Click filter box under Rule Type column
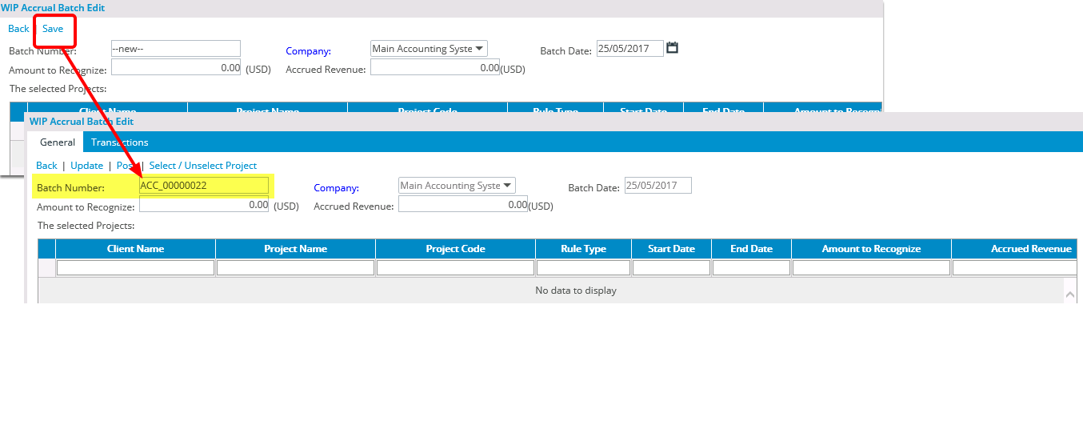1083x433 pixels. coord(583,268)
